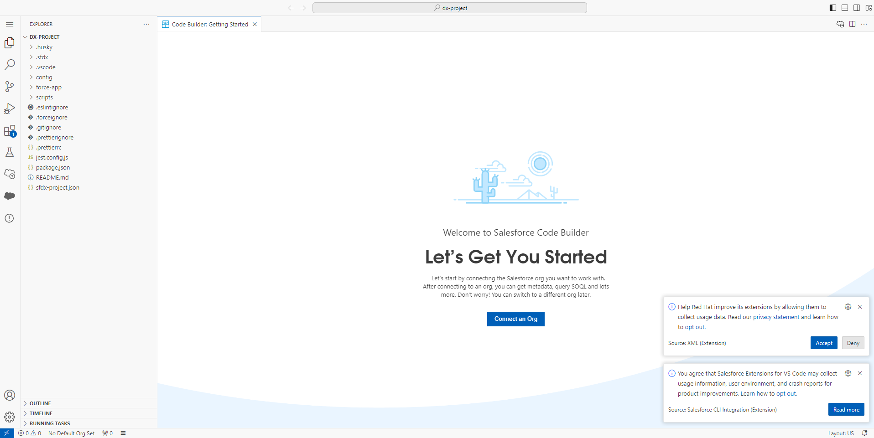
Task: Click the org cloud icon in editor toolbar
Action: click(840, 24)
